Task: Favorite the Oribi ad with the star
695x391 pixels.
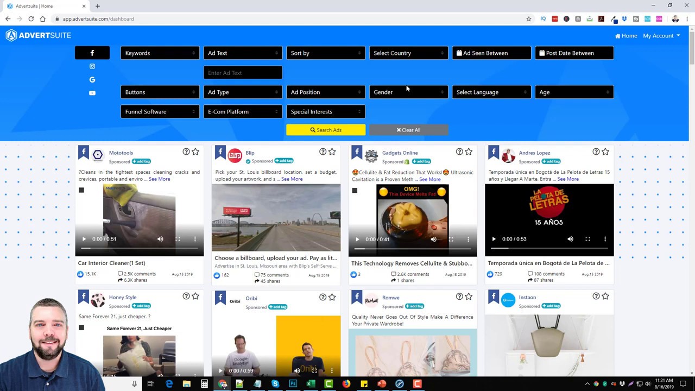Action: coord(332,297)
